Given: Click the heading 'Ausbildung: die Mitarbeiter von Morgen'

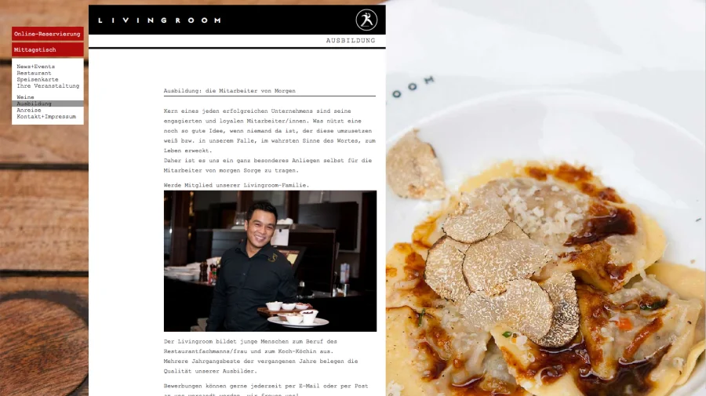Looking at the screenshot, I should click(x=230, y=91).
